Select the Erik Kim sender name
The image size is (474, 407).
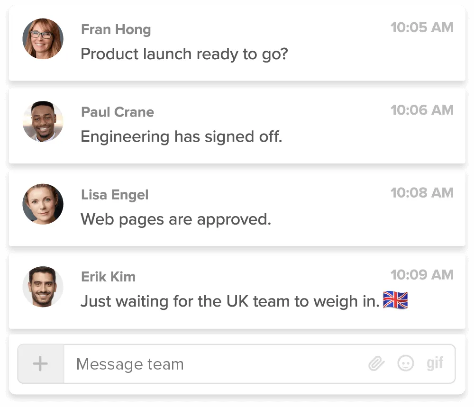click(109, 277)
